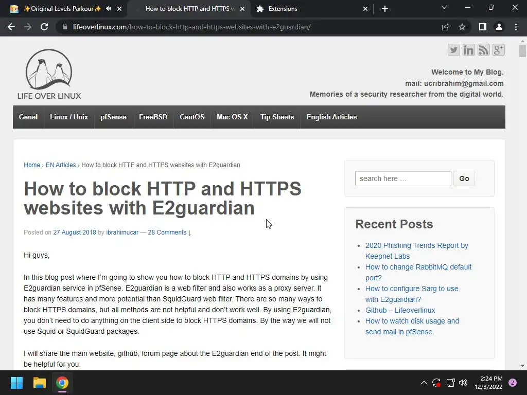Open the network tray icon

[450, 383]
